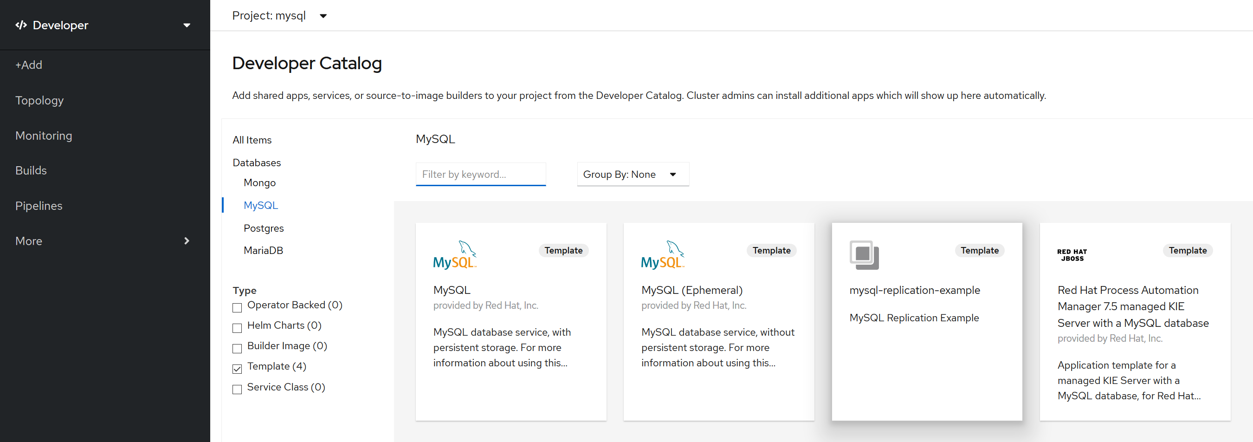The width and height of the screenshot is (1253, 442).
Task: Enable the Builder Image filter checkbox
Action: (237, 349)
